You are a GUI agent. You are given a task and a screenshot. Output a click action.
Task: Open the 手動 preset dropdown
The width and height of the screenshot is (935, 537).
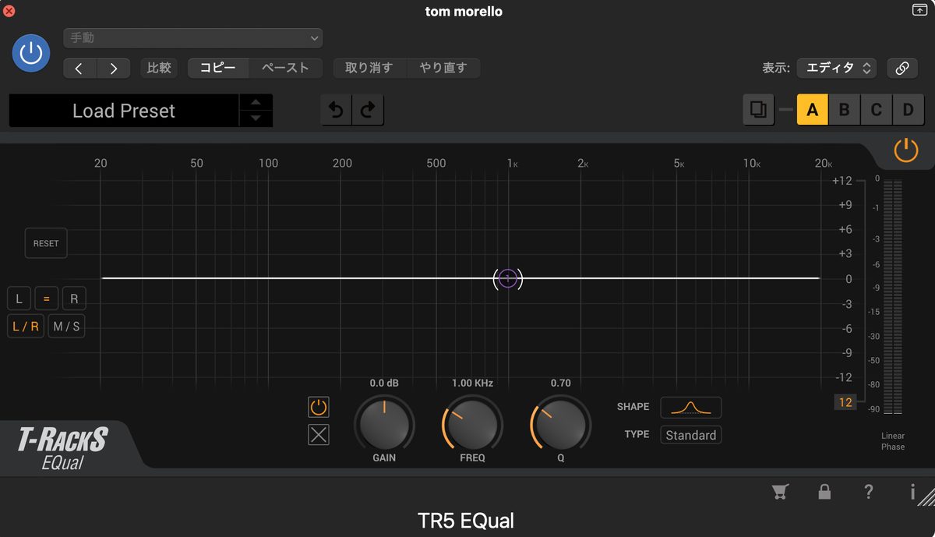(193, 37)
